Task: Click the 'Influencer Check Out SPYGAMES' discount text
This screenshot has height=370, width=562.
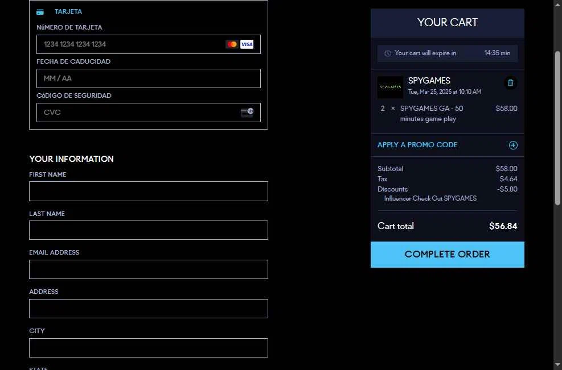Action: tap(430, 198)
